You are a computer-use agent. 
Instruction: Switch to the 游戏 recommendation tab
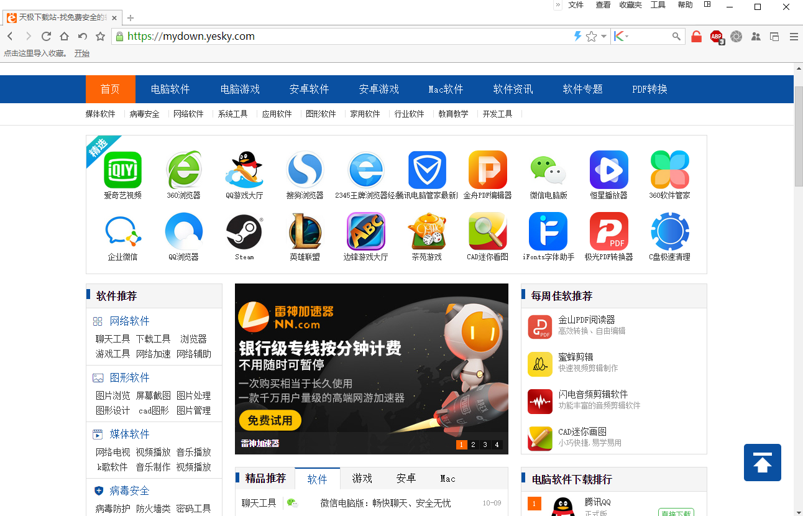tap(362, 479)
